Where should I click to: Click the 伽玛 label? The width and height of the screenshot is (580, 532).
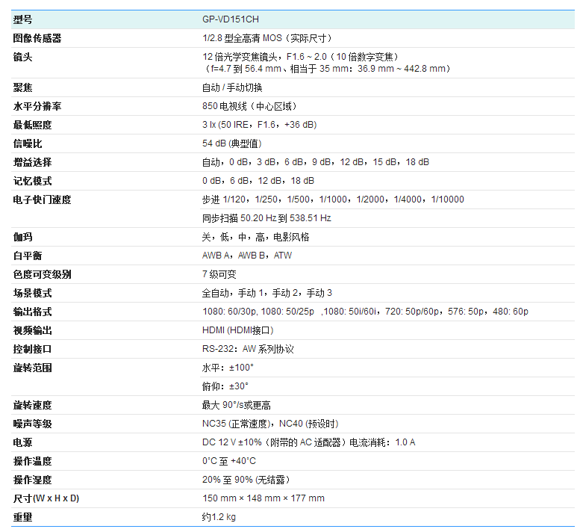[22, 237]
